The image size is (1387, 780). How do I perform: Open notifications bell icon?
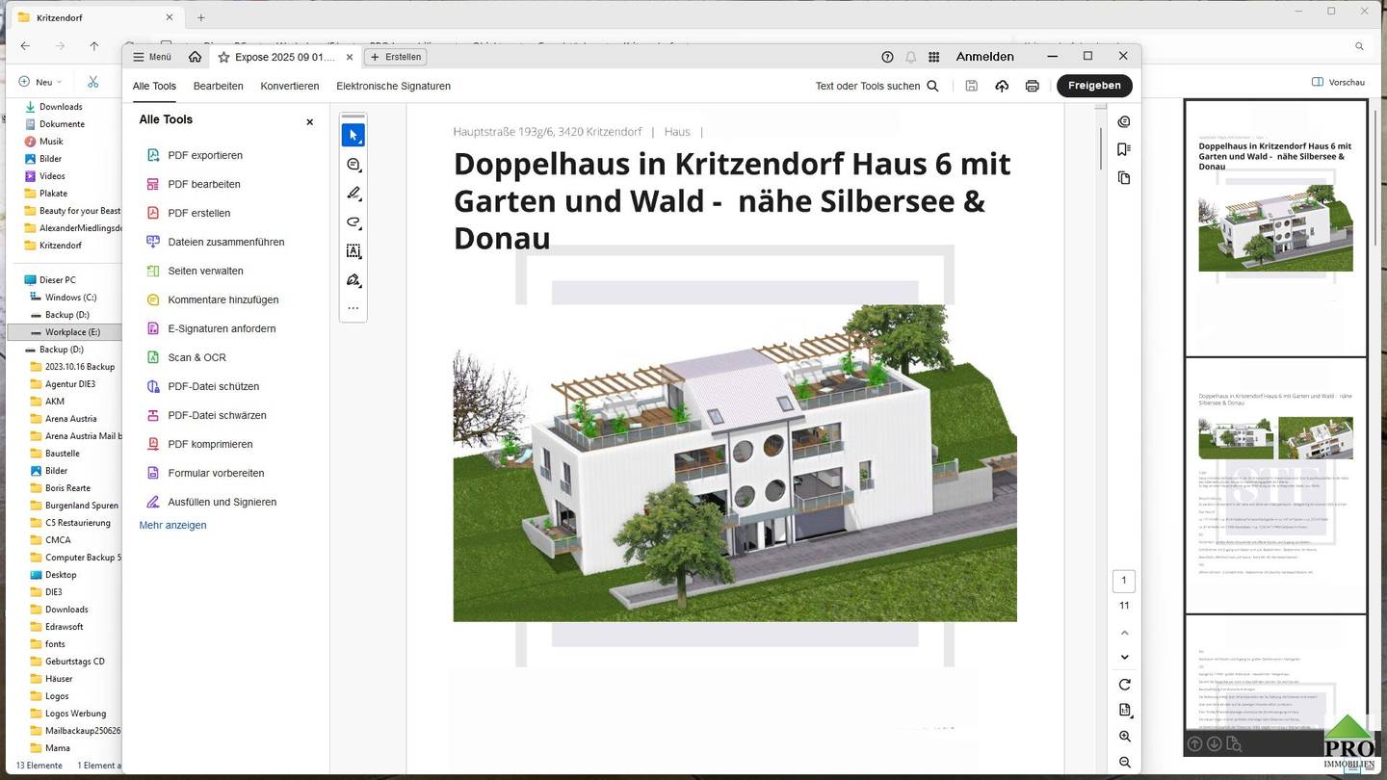click(x=910, y=57)
